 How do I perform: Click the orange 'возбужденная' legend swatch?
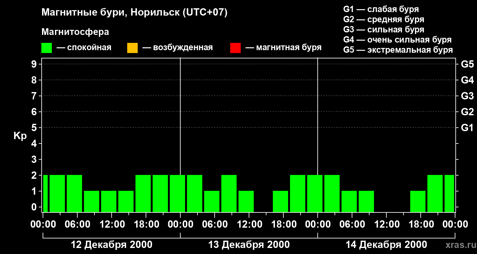point(132,48)
